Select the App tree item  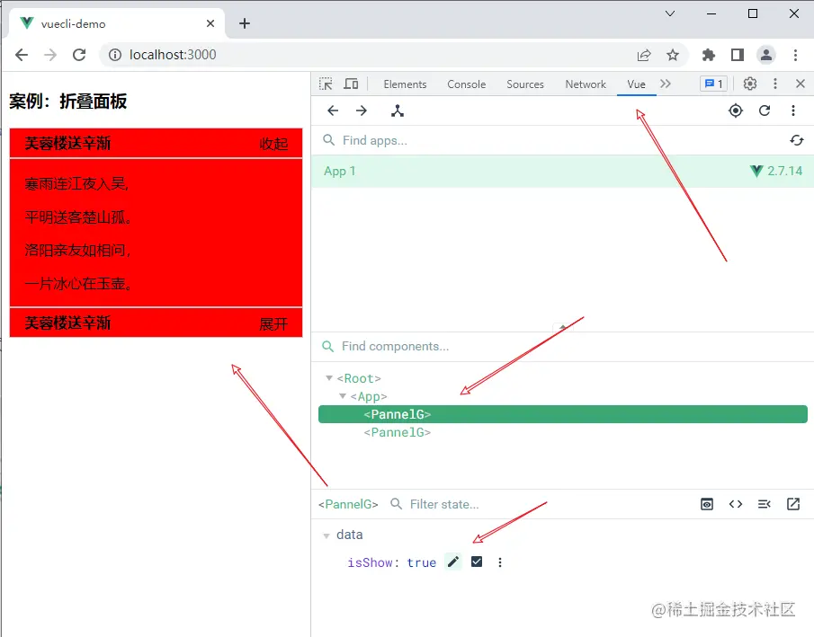[369, 396]
